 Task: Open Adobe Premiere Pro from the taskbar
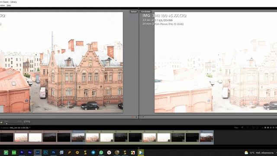pos(22,153)
